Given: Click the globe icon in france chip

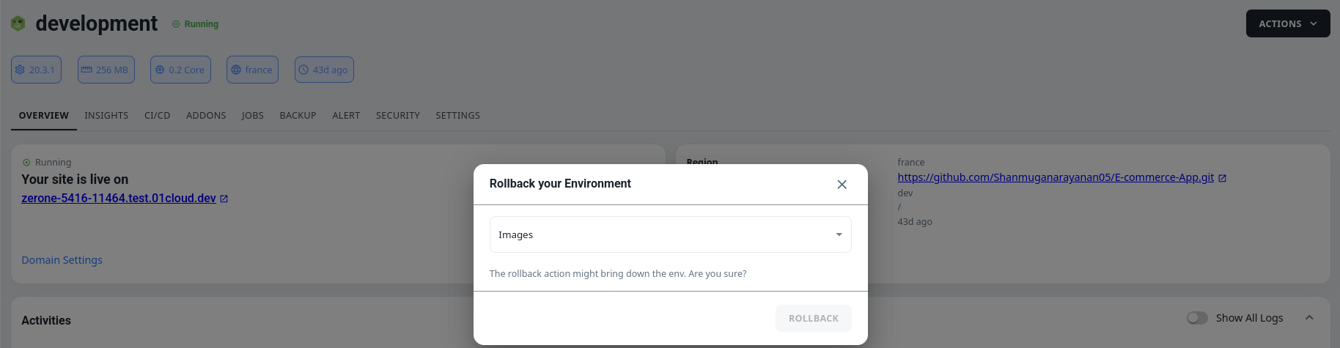Looking at the screenshot, I should (x=236, y=70).
